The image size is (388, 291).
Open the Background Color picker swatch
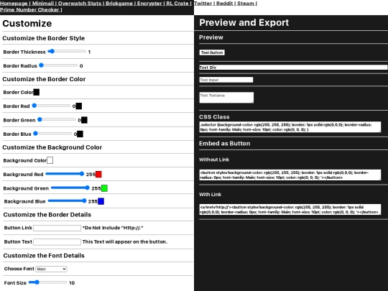pos(50,160)
